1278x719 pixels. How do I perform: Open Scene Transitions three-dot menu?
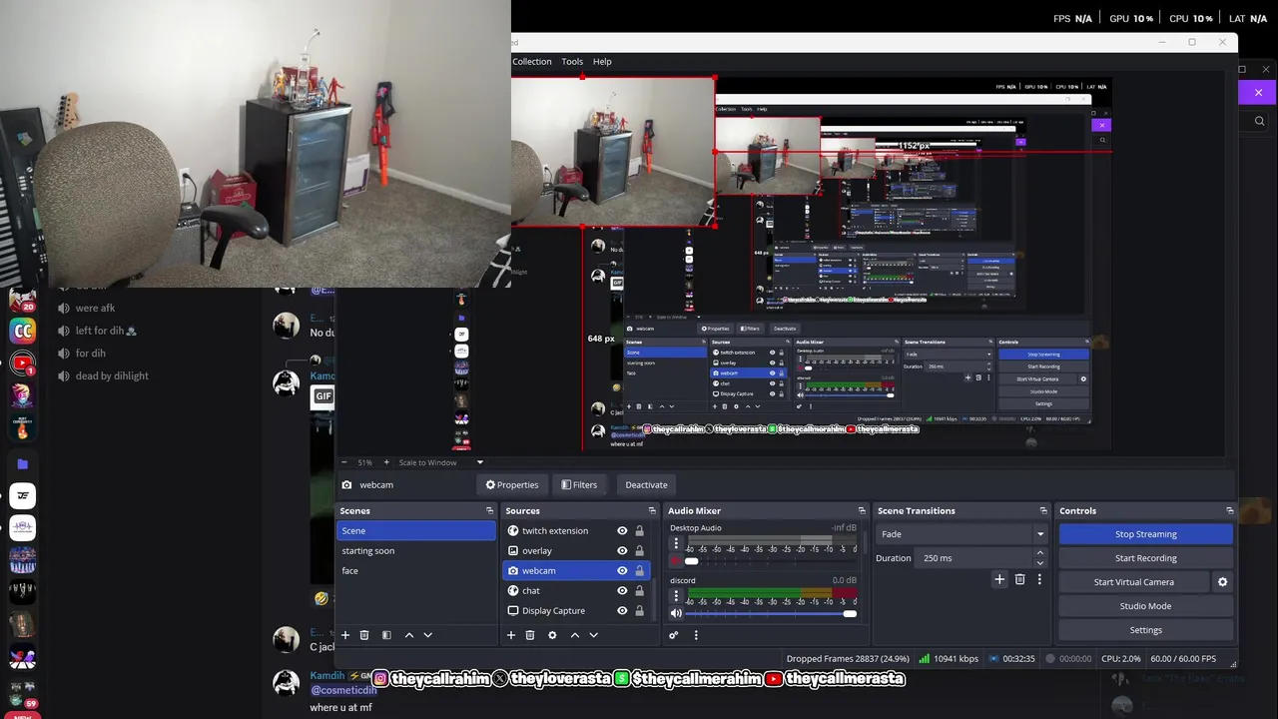click(1038, 579)
